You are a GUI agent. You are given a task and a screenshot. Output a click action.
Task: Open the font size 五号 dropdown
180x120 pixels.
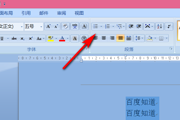[41, 27]
